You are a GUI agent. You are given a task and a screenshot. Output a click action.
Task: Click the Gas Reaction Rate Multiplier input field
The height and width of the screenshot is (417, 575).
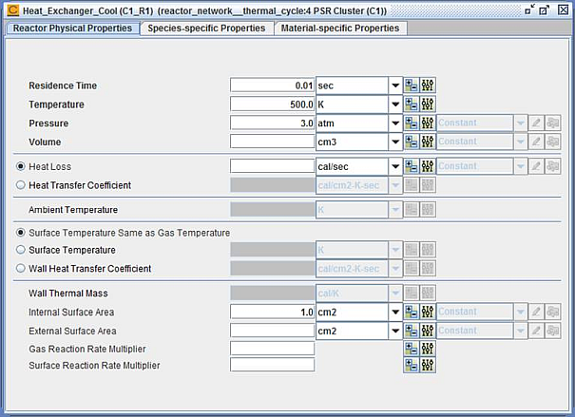[272, 349]
